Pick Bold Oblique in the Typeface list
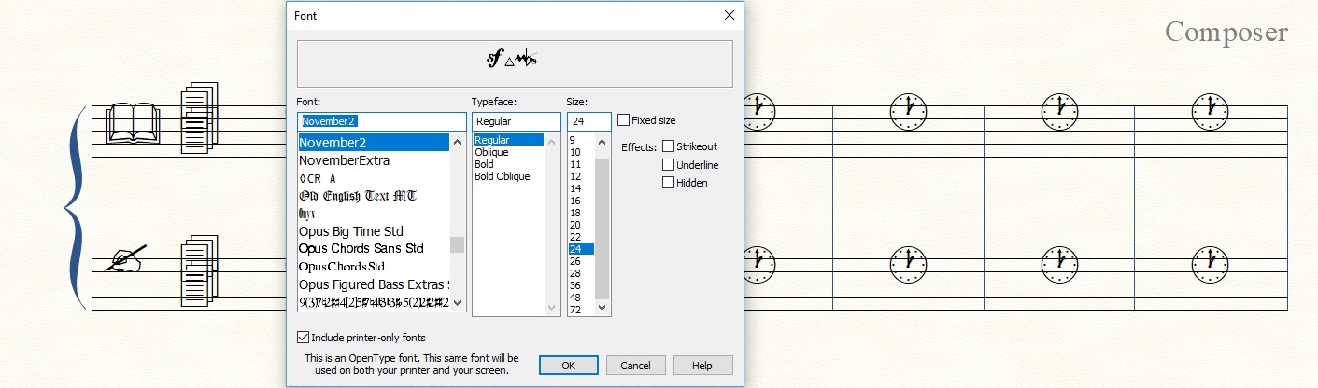This screenshot has height=388, width=1318. point(502,176)
